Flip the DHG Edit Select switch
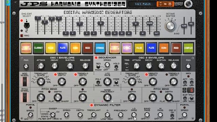Image resolution: width=217 pixels, height=122 pixels. (26, 25)
